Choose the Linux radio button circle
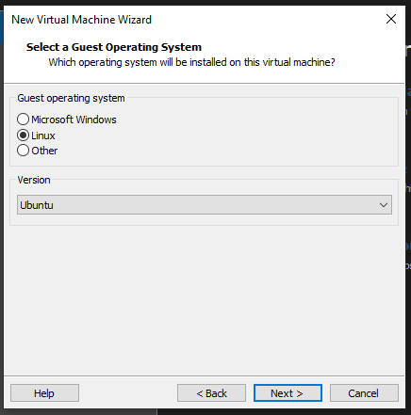 [23, 136]
